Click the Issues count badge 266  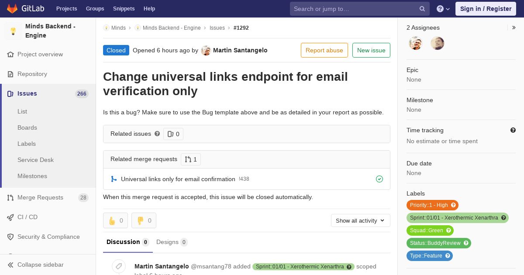click(82, 94)
